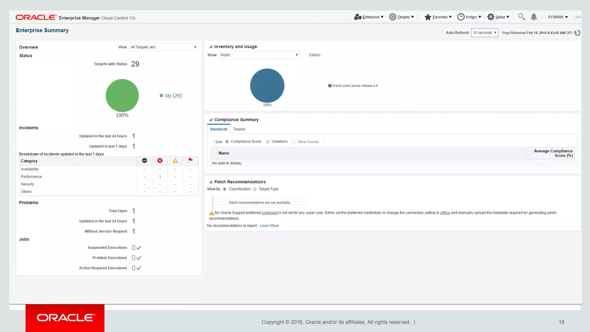Open the All Targets view dropdown
The width and height of the screenshot is (590, 332).
163,47
